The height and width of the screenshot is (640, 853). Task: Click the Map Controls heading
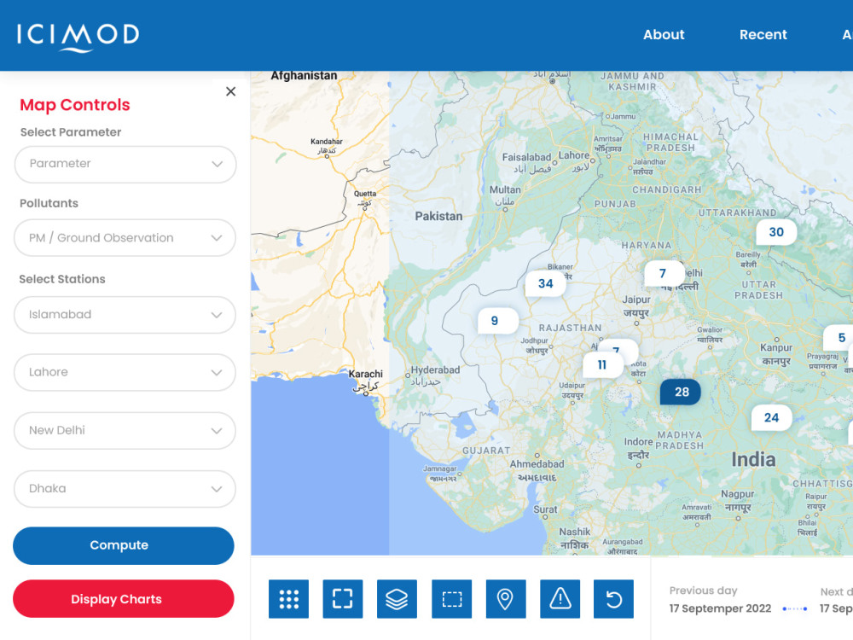[x=75, y=104]
